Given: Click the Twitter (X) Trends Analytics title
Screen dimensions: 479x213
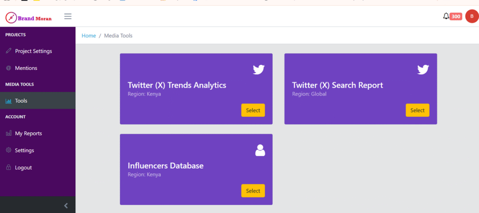Looking at the screenshot, I should pyautogui.click(x=177, y=85).
